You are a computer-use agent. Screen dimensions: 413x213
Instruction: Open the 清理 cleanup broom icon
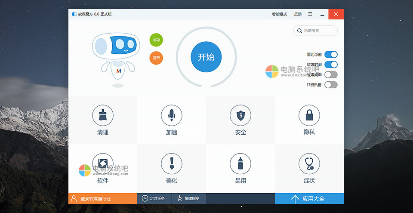(x=103, y=115)
